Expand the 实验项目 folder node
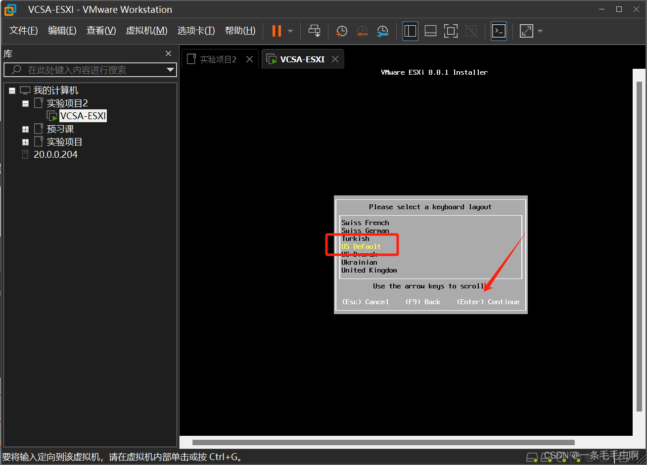 (25, 142)
